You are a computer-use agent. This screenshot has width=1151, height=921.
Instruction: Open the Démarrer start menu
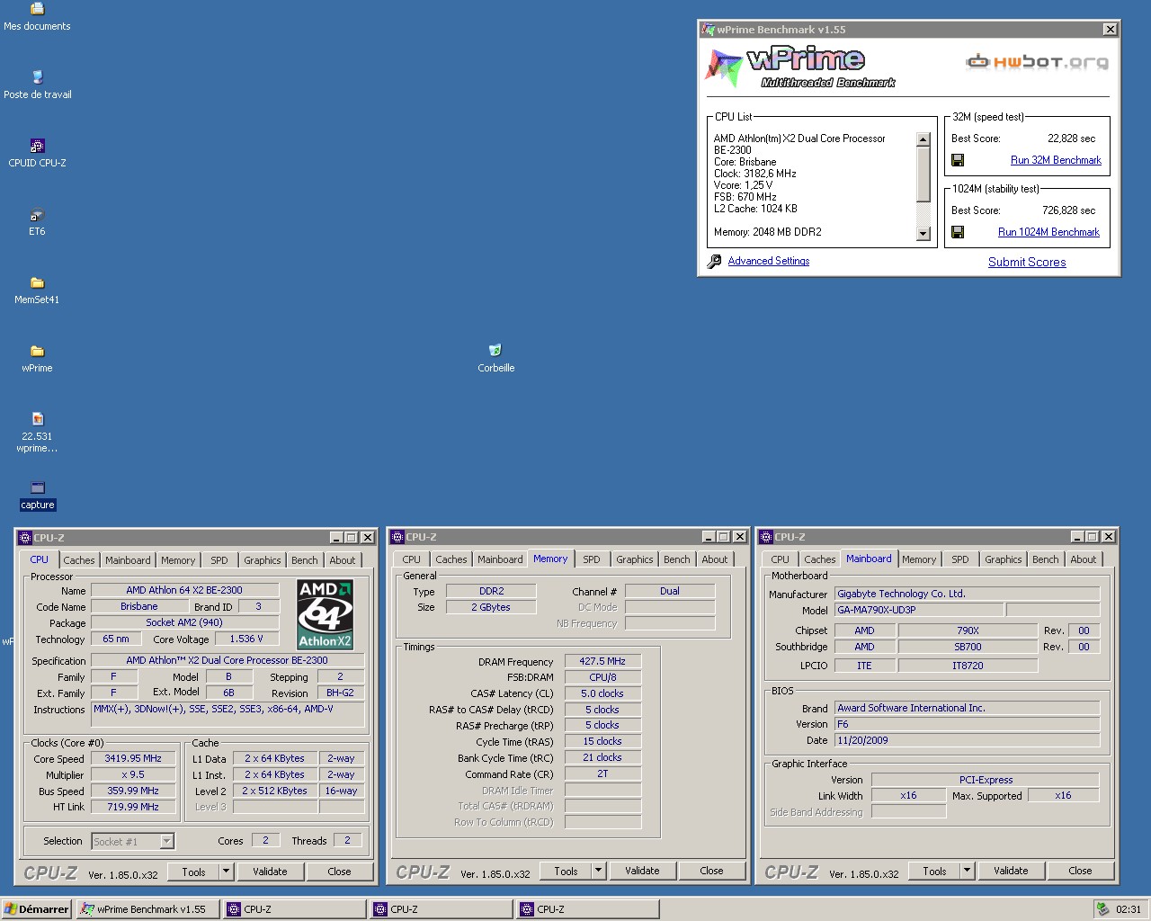click(x=36, y=909)
